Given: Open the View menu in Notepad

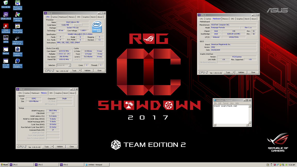Looking at the screenshot, I should pos(232,103).
